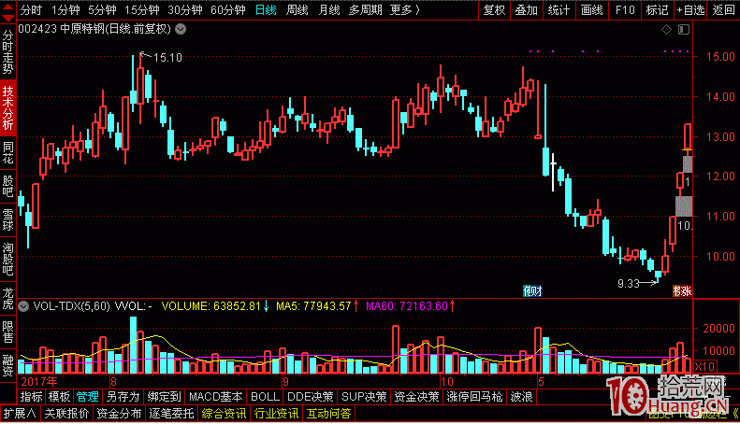Select the DDE决策 indicator template
The width and height of the screenshot is (740, 424).
310,397
